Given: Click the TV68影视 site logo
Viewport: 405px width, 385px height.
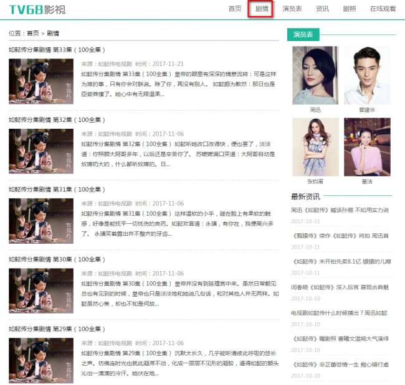Looking at the screenshot, I should [37, 9].
